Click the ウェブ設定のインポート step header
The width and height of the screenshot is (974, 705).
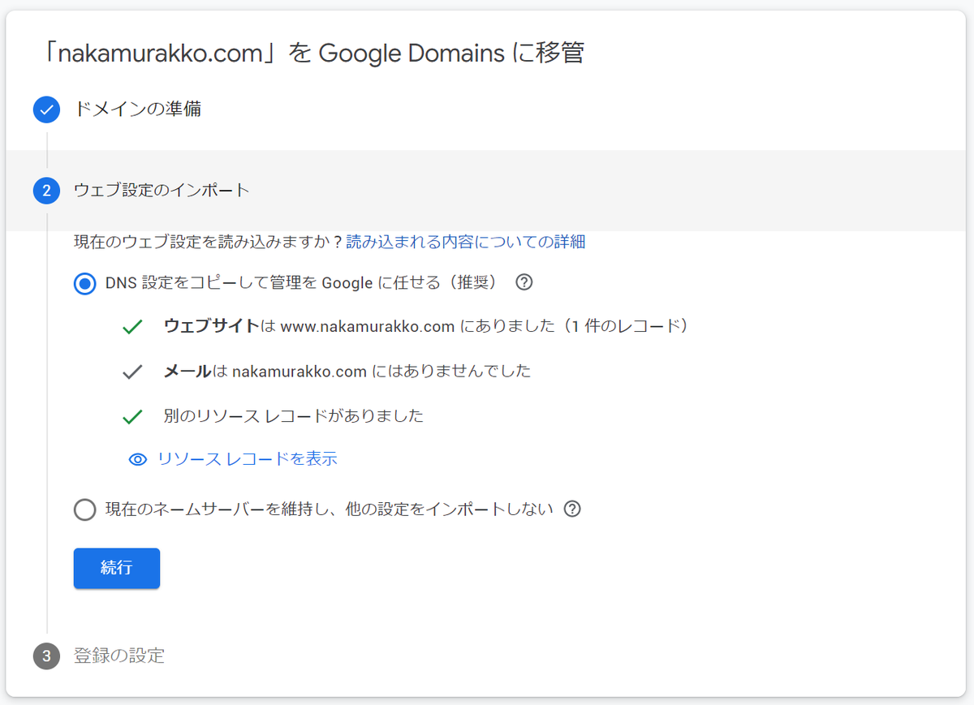coord(487,191)
